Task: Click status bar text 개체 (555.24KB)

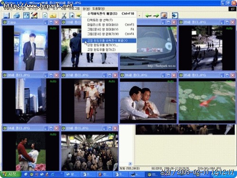Action: point(130,169)
